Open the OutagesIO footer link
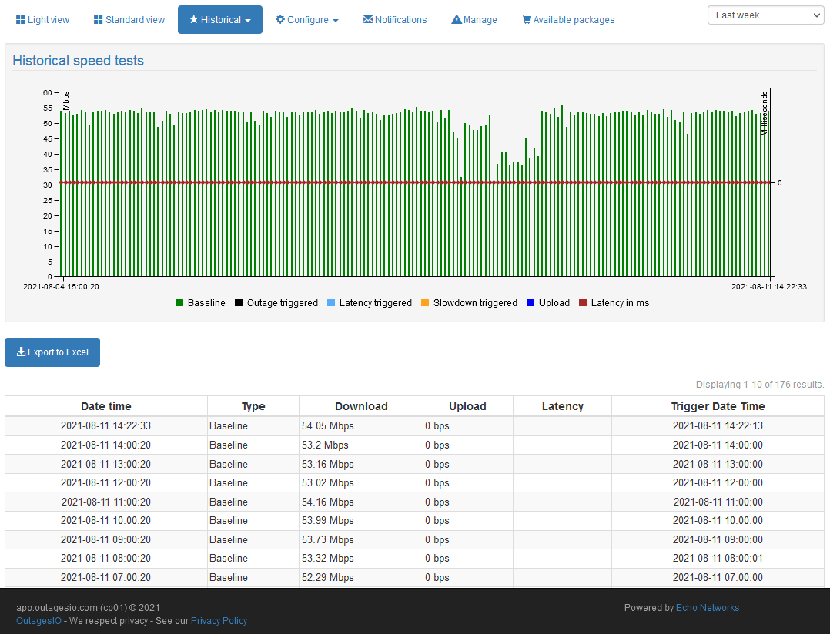This screenshot has height=634, width=830. click(x=38, y=621)
